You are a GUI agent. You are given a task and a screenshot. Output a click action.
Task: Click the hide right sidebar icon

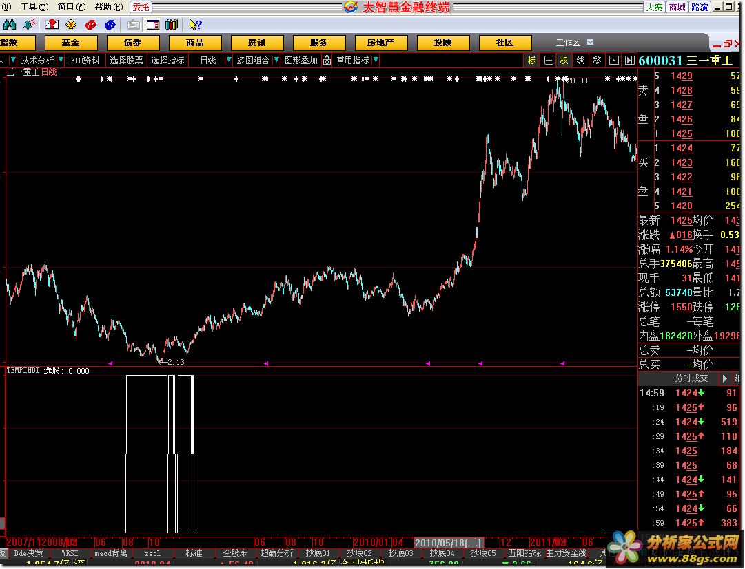(x=629, y=61)
